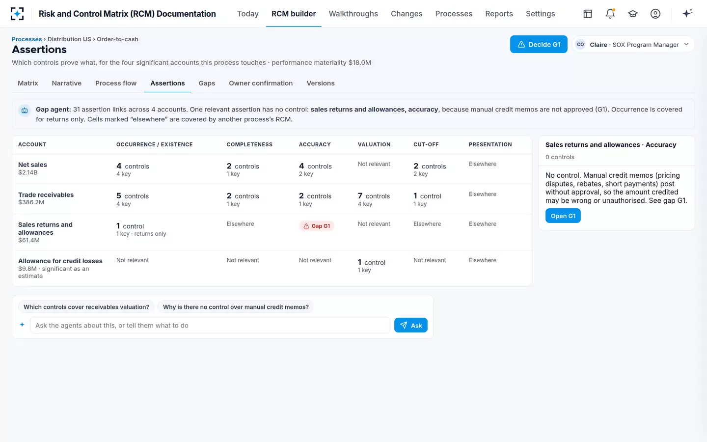The image size is (707, 442).
Task: Click the Trade receivables cut-off cell '1 control'
Action: [427, 199]
